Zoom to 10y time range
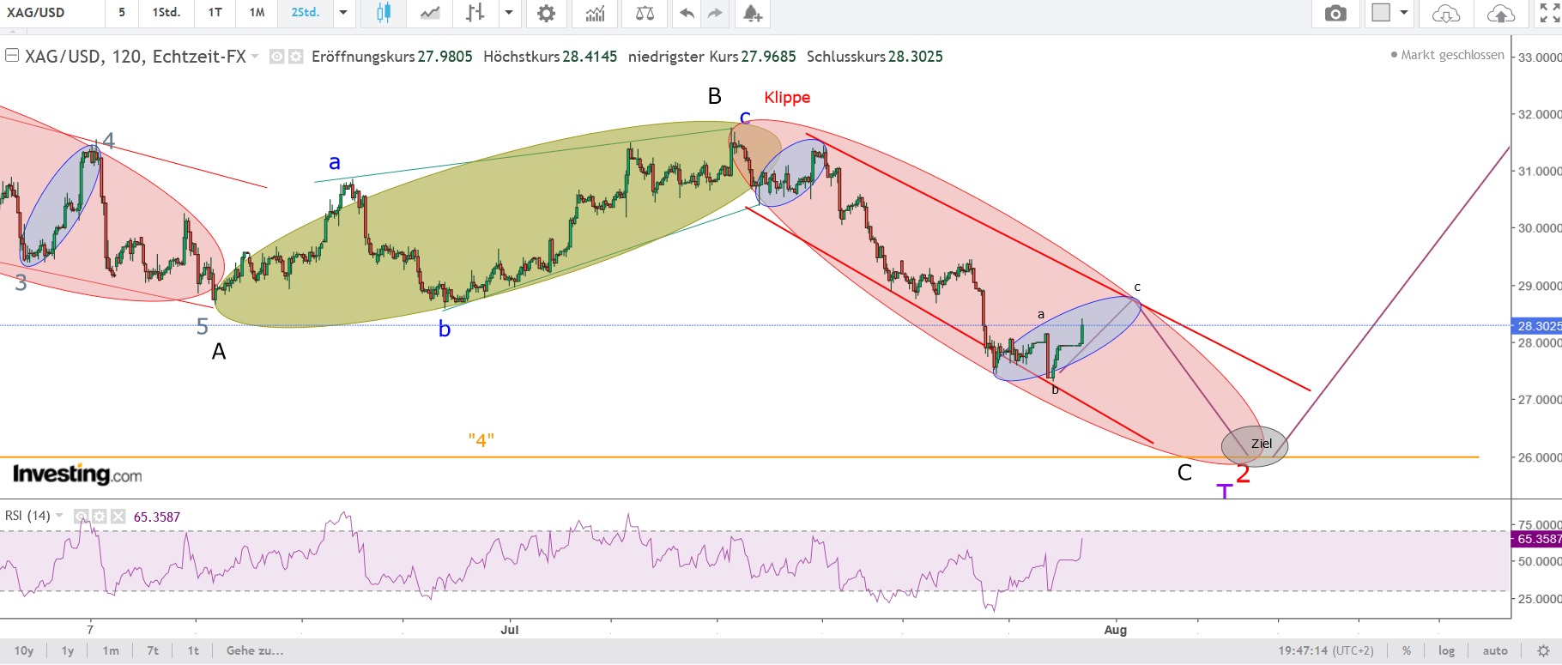The height and width of the screenshot is (665, 1562). coord(24,650)
